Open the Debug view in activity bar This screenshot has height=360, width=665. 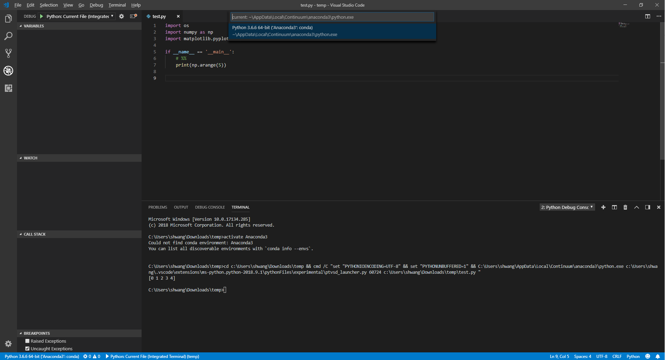coord(8,71)
